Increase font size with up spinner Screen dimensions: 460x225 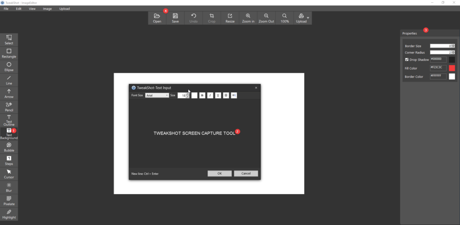pos(188,94)
